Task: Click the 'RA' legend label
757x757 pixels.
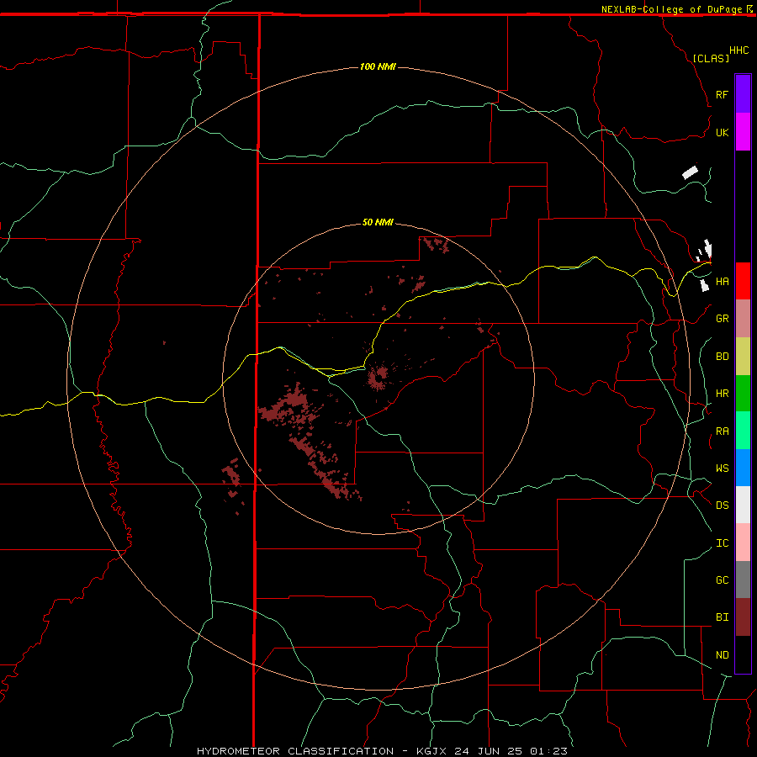Action: 722,431
